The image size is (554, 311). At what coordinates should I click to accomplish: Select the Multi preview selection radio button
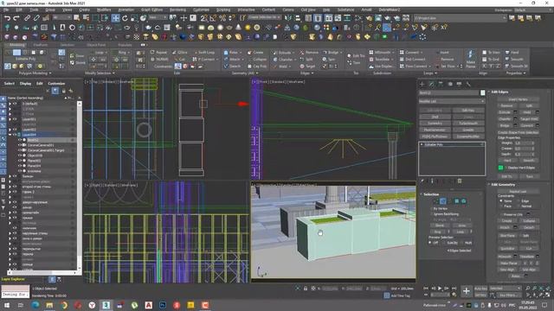(x=462, y=243)
